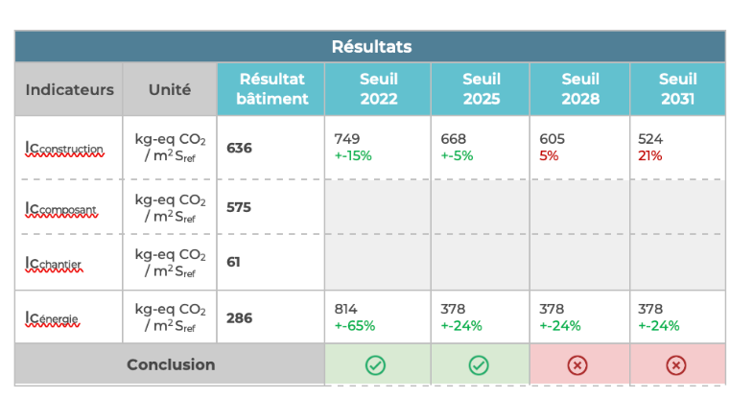Click the red cross under Seuil 2028
The height and width of the screenshot is (398, 753).
[x=577, y=365]
